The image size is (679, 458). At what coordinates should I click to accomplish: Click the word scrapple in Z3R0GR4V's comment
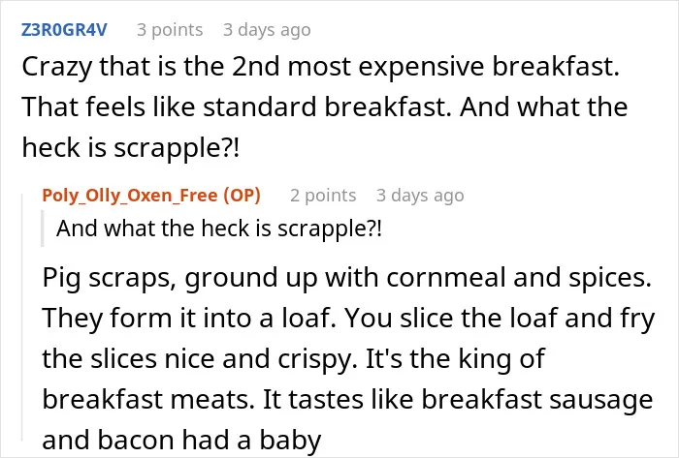pos(176,148)
